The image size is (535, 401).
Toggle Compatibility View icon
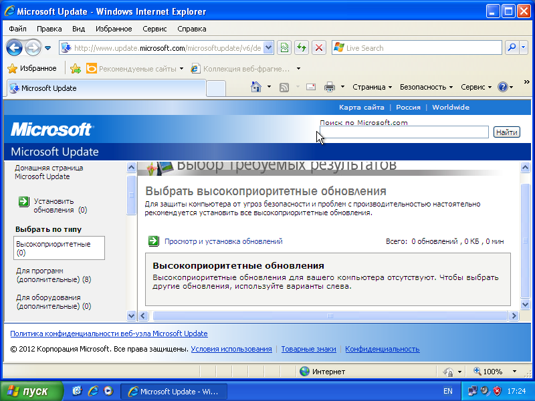[284, 47]
